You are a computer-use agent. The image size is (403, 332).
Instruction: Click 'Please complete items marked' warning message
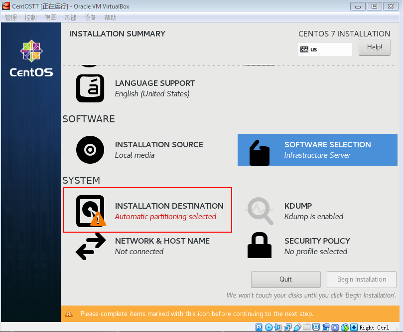(x=197, y=314)
